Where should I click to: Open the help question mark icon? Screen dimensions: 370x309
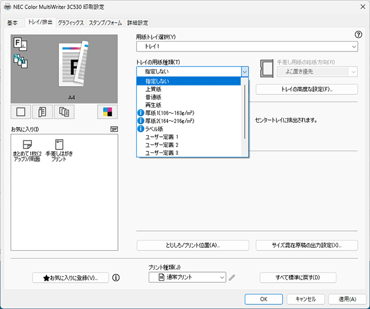[x=358, y=35]
